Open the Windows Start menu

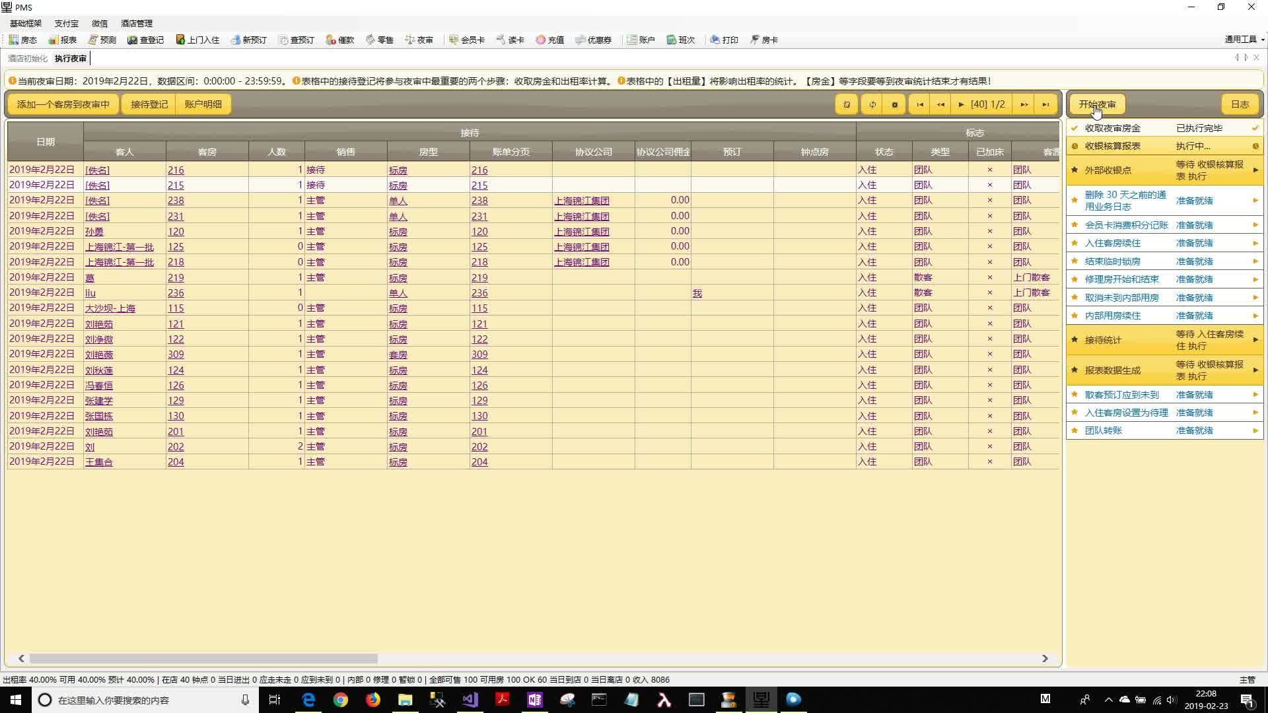click(16, 700)
